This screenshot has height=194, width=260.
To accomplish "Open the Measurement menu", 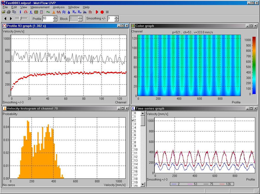I will point(40,7).
